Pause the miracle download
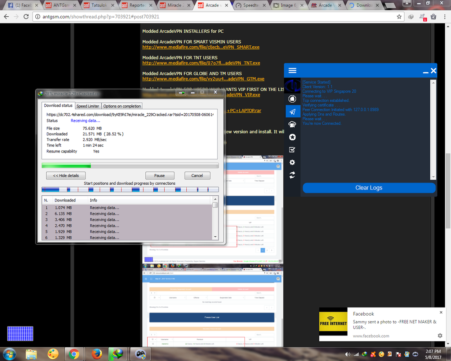Image resolution: width=451 pixels, height=361 pixels. (x=160, y=175)
